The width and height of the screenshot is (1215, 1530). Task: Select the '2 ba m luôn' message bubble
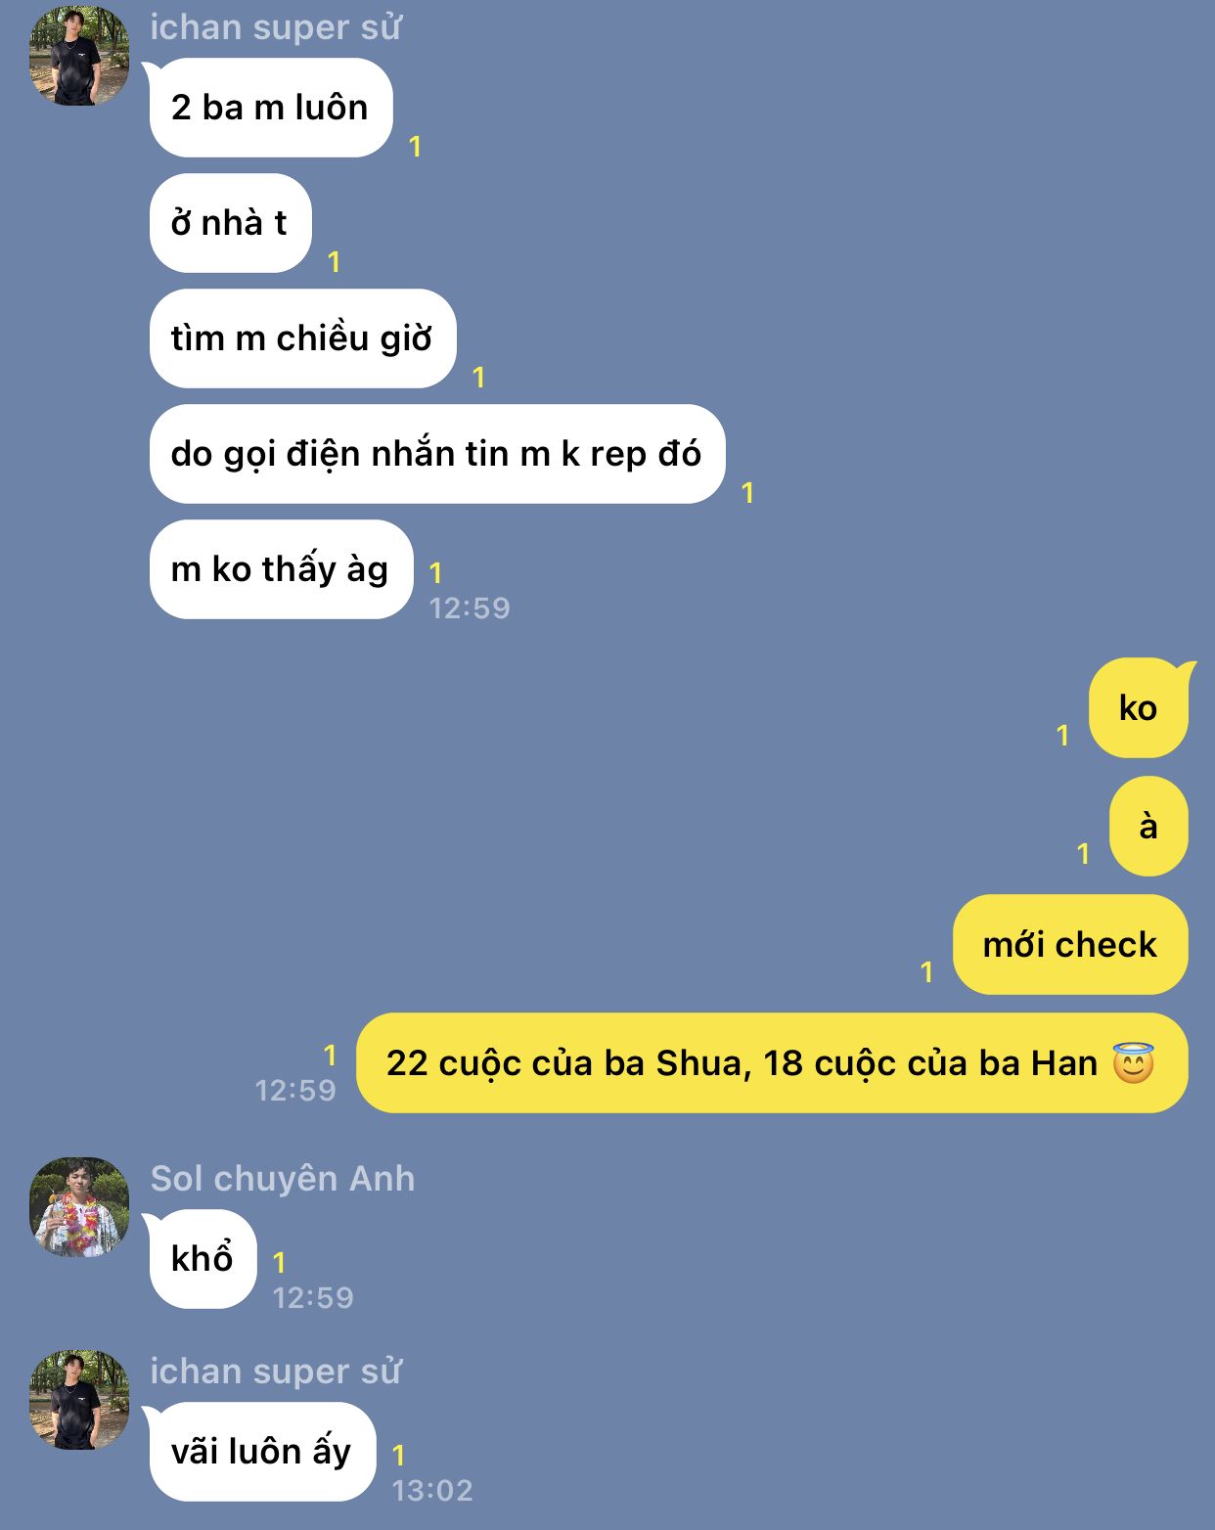pos(271,108)
